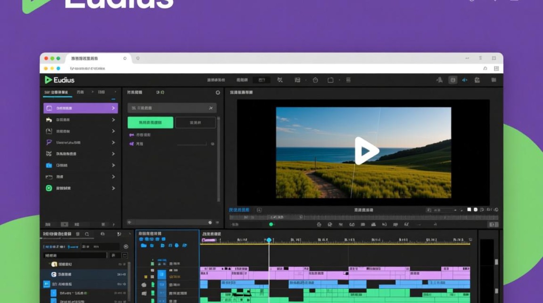Image resolution: width=543 pixels, height=303 pixels.
Task: Select the blue arrow icon in top-right toolbar
Action: [x=465, y=80]
